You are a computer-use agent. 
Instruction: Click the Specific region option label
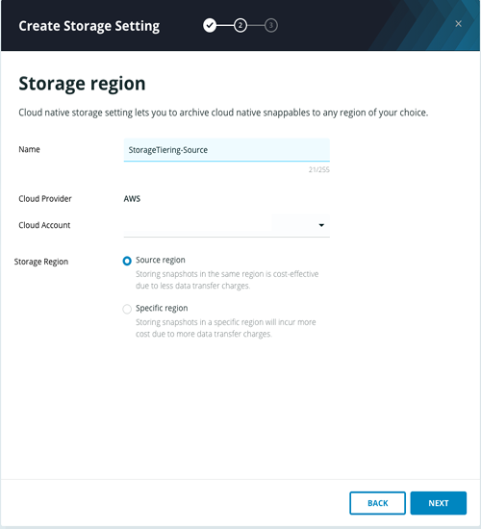[x=162, y=308]
